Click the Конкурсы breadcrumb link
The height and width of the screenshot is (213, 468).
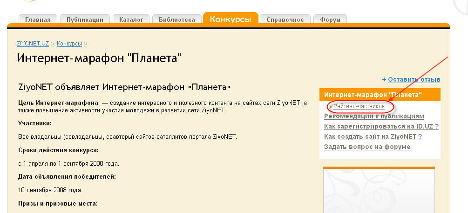(69, 44)
